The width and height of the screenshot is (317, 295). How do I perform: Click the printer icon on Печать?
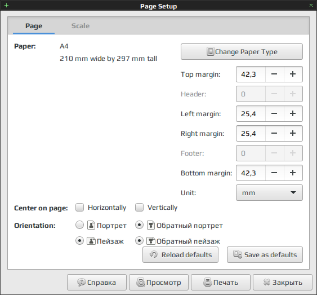[208, 282]
